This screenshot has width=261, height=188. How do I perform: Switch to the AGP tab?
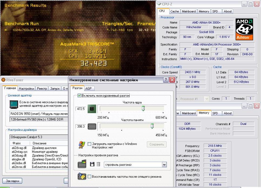tap(88, 89)
